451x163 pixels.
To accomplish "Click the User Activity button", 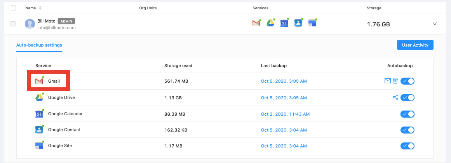I will point(415,45).
